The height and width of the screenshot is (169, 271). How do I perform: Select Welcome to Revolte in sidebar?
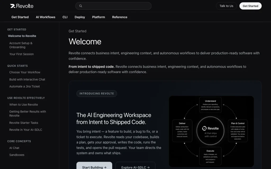(22, 36)
